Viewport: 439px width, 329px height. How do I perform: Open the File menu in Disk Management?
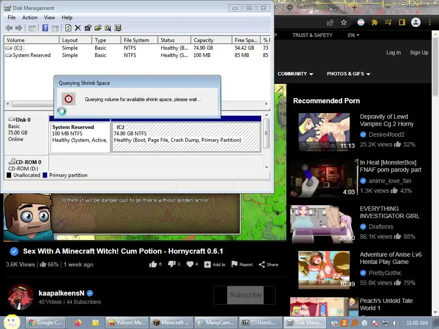point(12,17)
